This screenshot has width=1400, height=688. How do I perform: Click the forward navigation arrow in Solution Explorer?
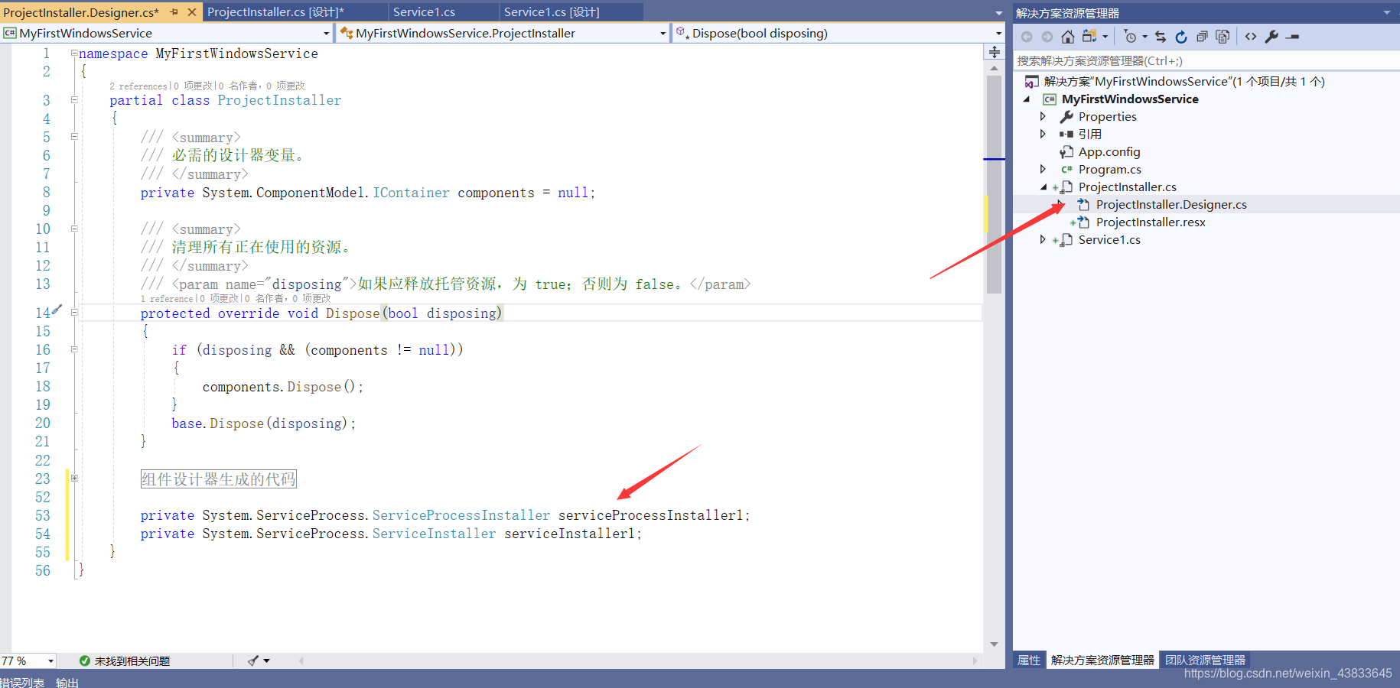pos(1047,37)
